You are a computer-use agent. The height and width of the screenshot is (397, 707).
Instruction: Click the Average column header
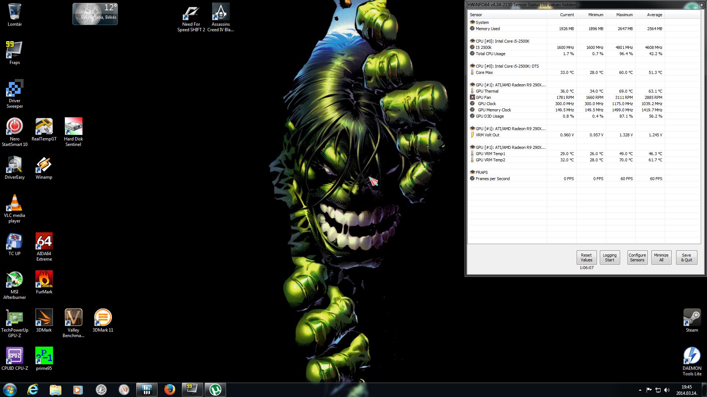(650, 15)
